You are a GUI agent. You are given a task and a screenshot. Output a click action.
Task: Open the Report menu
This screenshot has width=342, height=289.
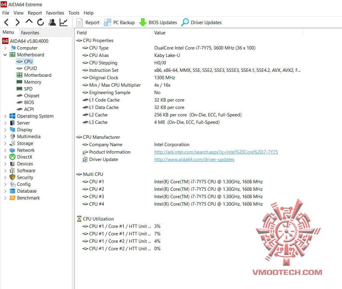(x=35, y=13)
